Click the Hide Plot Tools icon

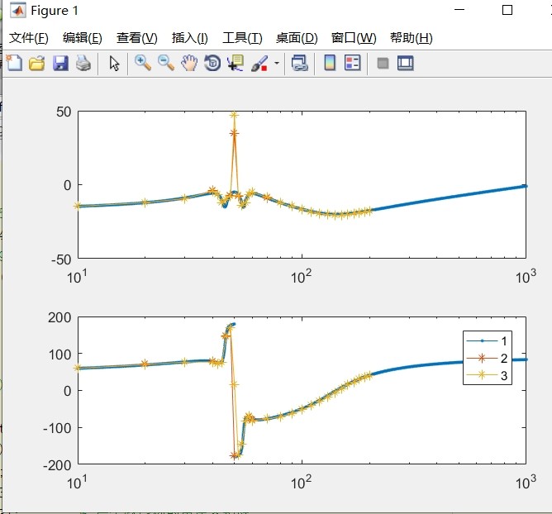pos(383,64)
